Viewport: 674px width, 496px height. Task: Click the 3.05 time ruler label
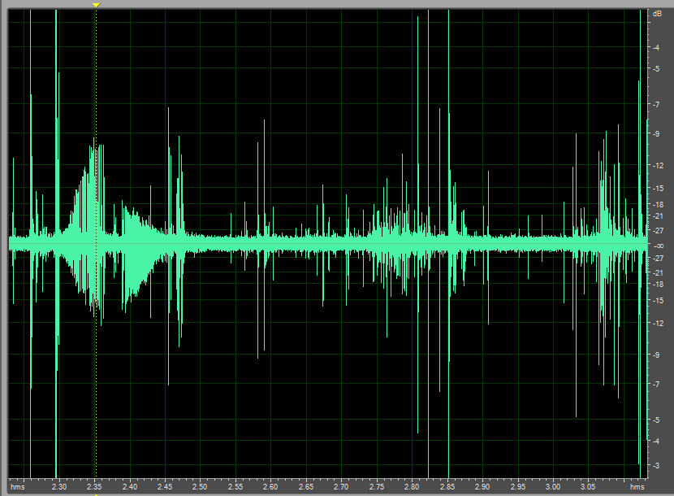tap(588, 487)
